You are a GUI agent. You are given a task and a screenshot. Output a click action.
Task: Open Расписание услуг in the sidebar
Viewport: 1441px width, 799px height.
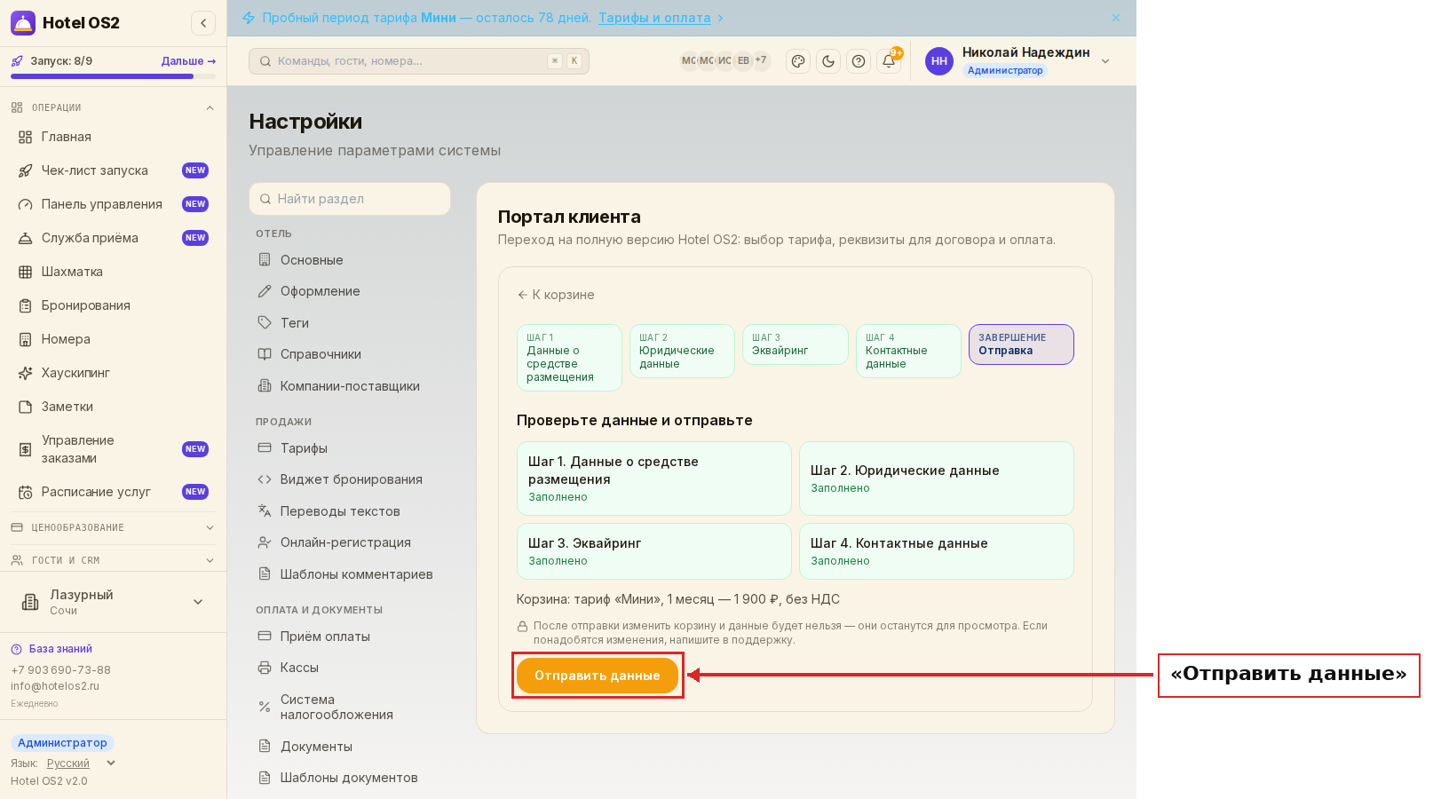[x=114, y=492]
